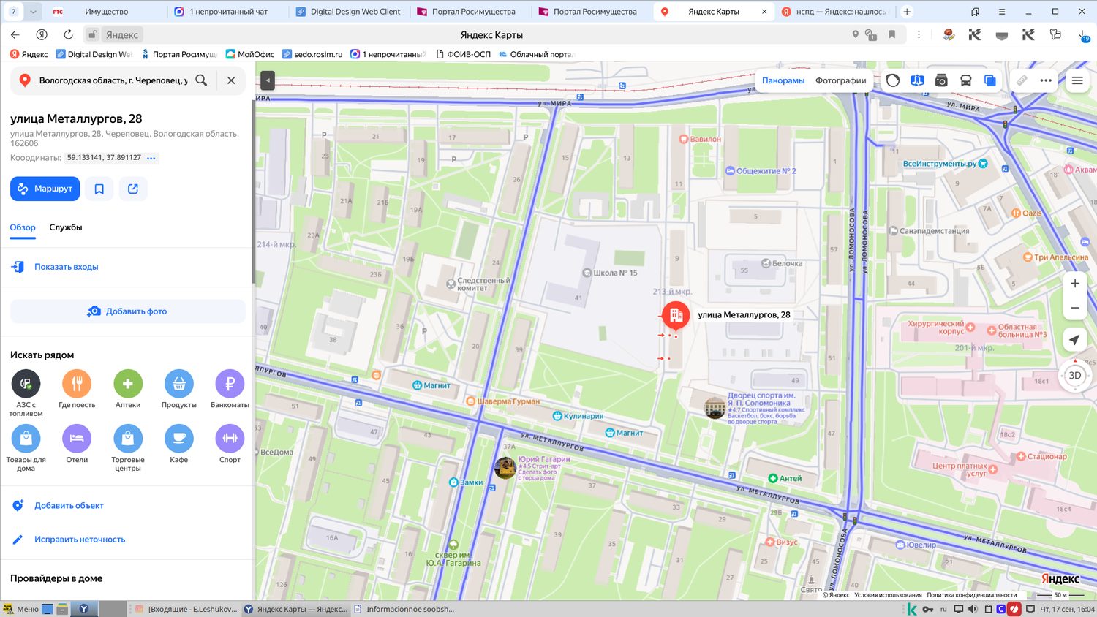This screenshot has height=617, width=1097.
Task: Open the three-dots more tools menu
Action: [x=1046, y=80]
